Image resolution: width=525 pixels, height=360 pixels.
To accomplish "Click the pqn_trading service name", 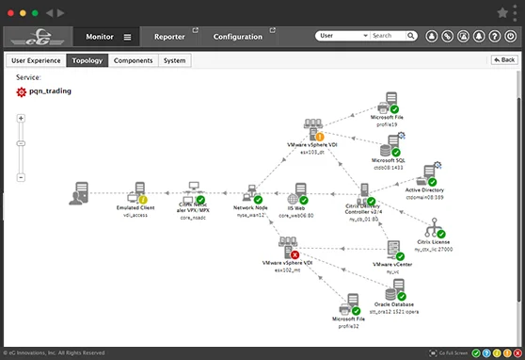I will tap(50, 91).
